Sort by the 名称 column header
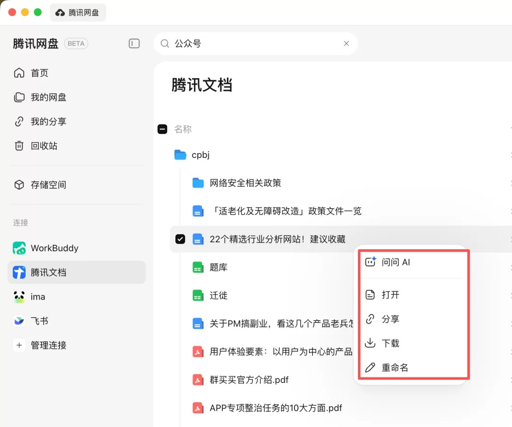The image size is (512, 427). pos(183,129)
